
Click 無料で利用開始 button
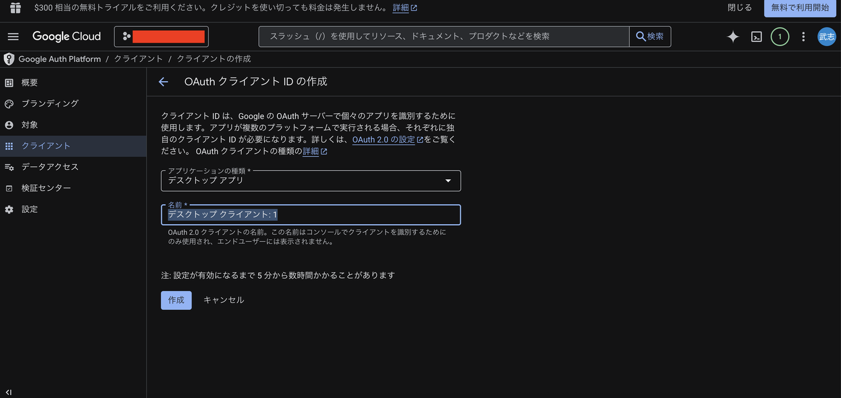pos(800,8)
